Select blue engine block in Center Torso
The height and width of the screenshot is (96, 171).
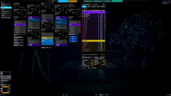click(x=47, y=42)
